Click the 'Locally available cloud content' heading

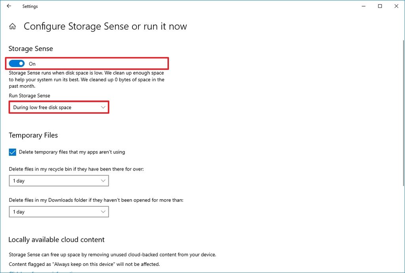pyautogui.click(x=57, y=239)
